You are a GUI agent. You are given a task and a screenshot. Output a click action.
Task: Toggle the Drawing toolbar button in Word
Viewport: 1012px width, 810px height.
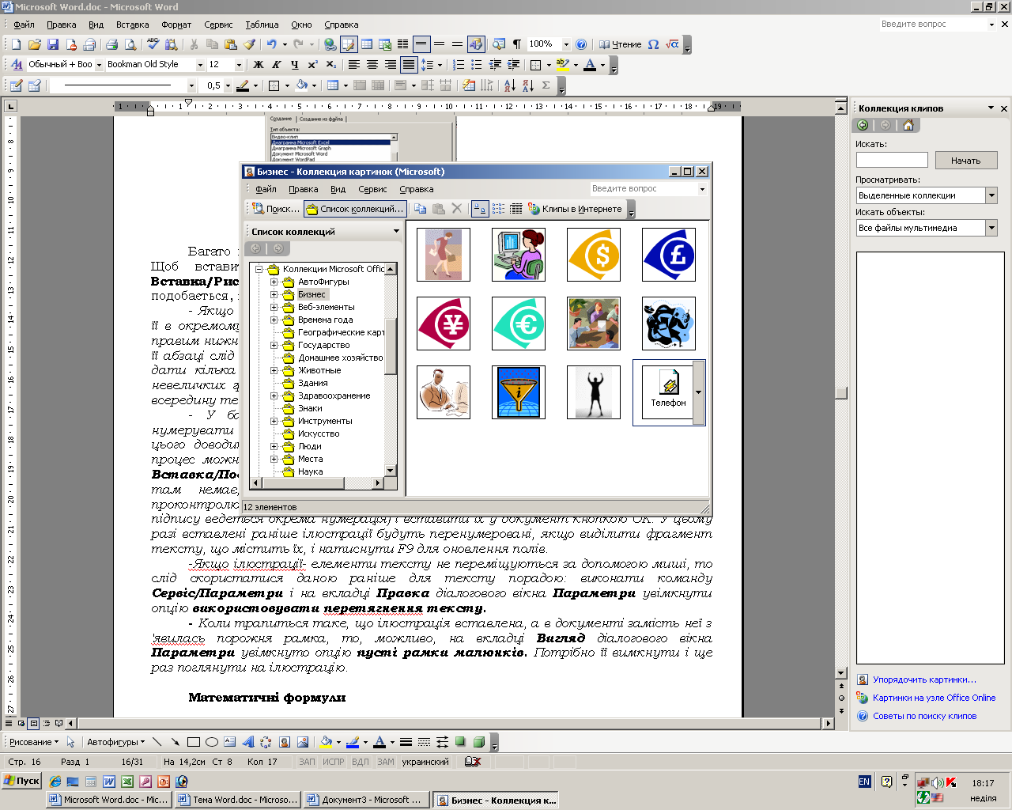(476, 44)
